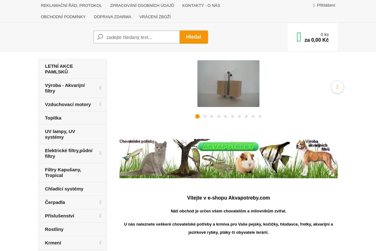Open Krmení category link
Screen dimensions: 376x251
pyautogui.click(x=53, y=243)
